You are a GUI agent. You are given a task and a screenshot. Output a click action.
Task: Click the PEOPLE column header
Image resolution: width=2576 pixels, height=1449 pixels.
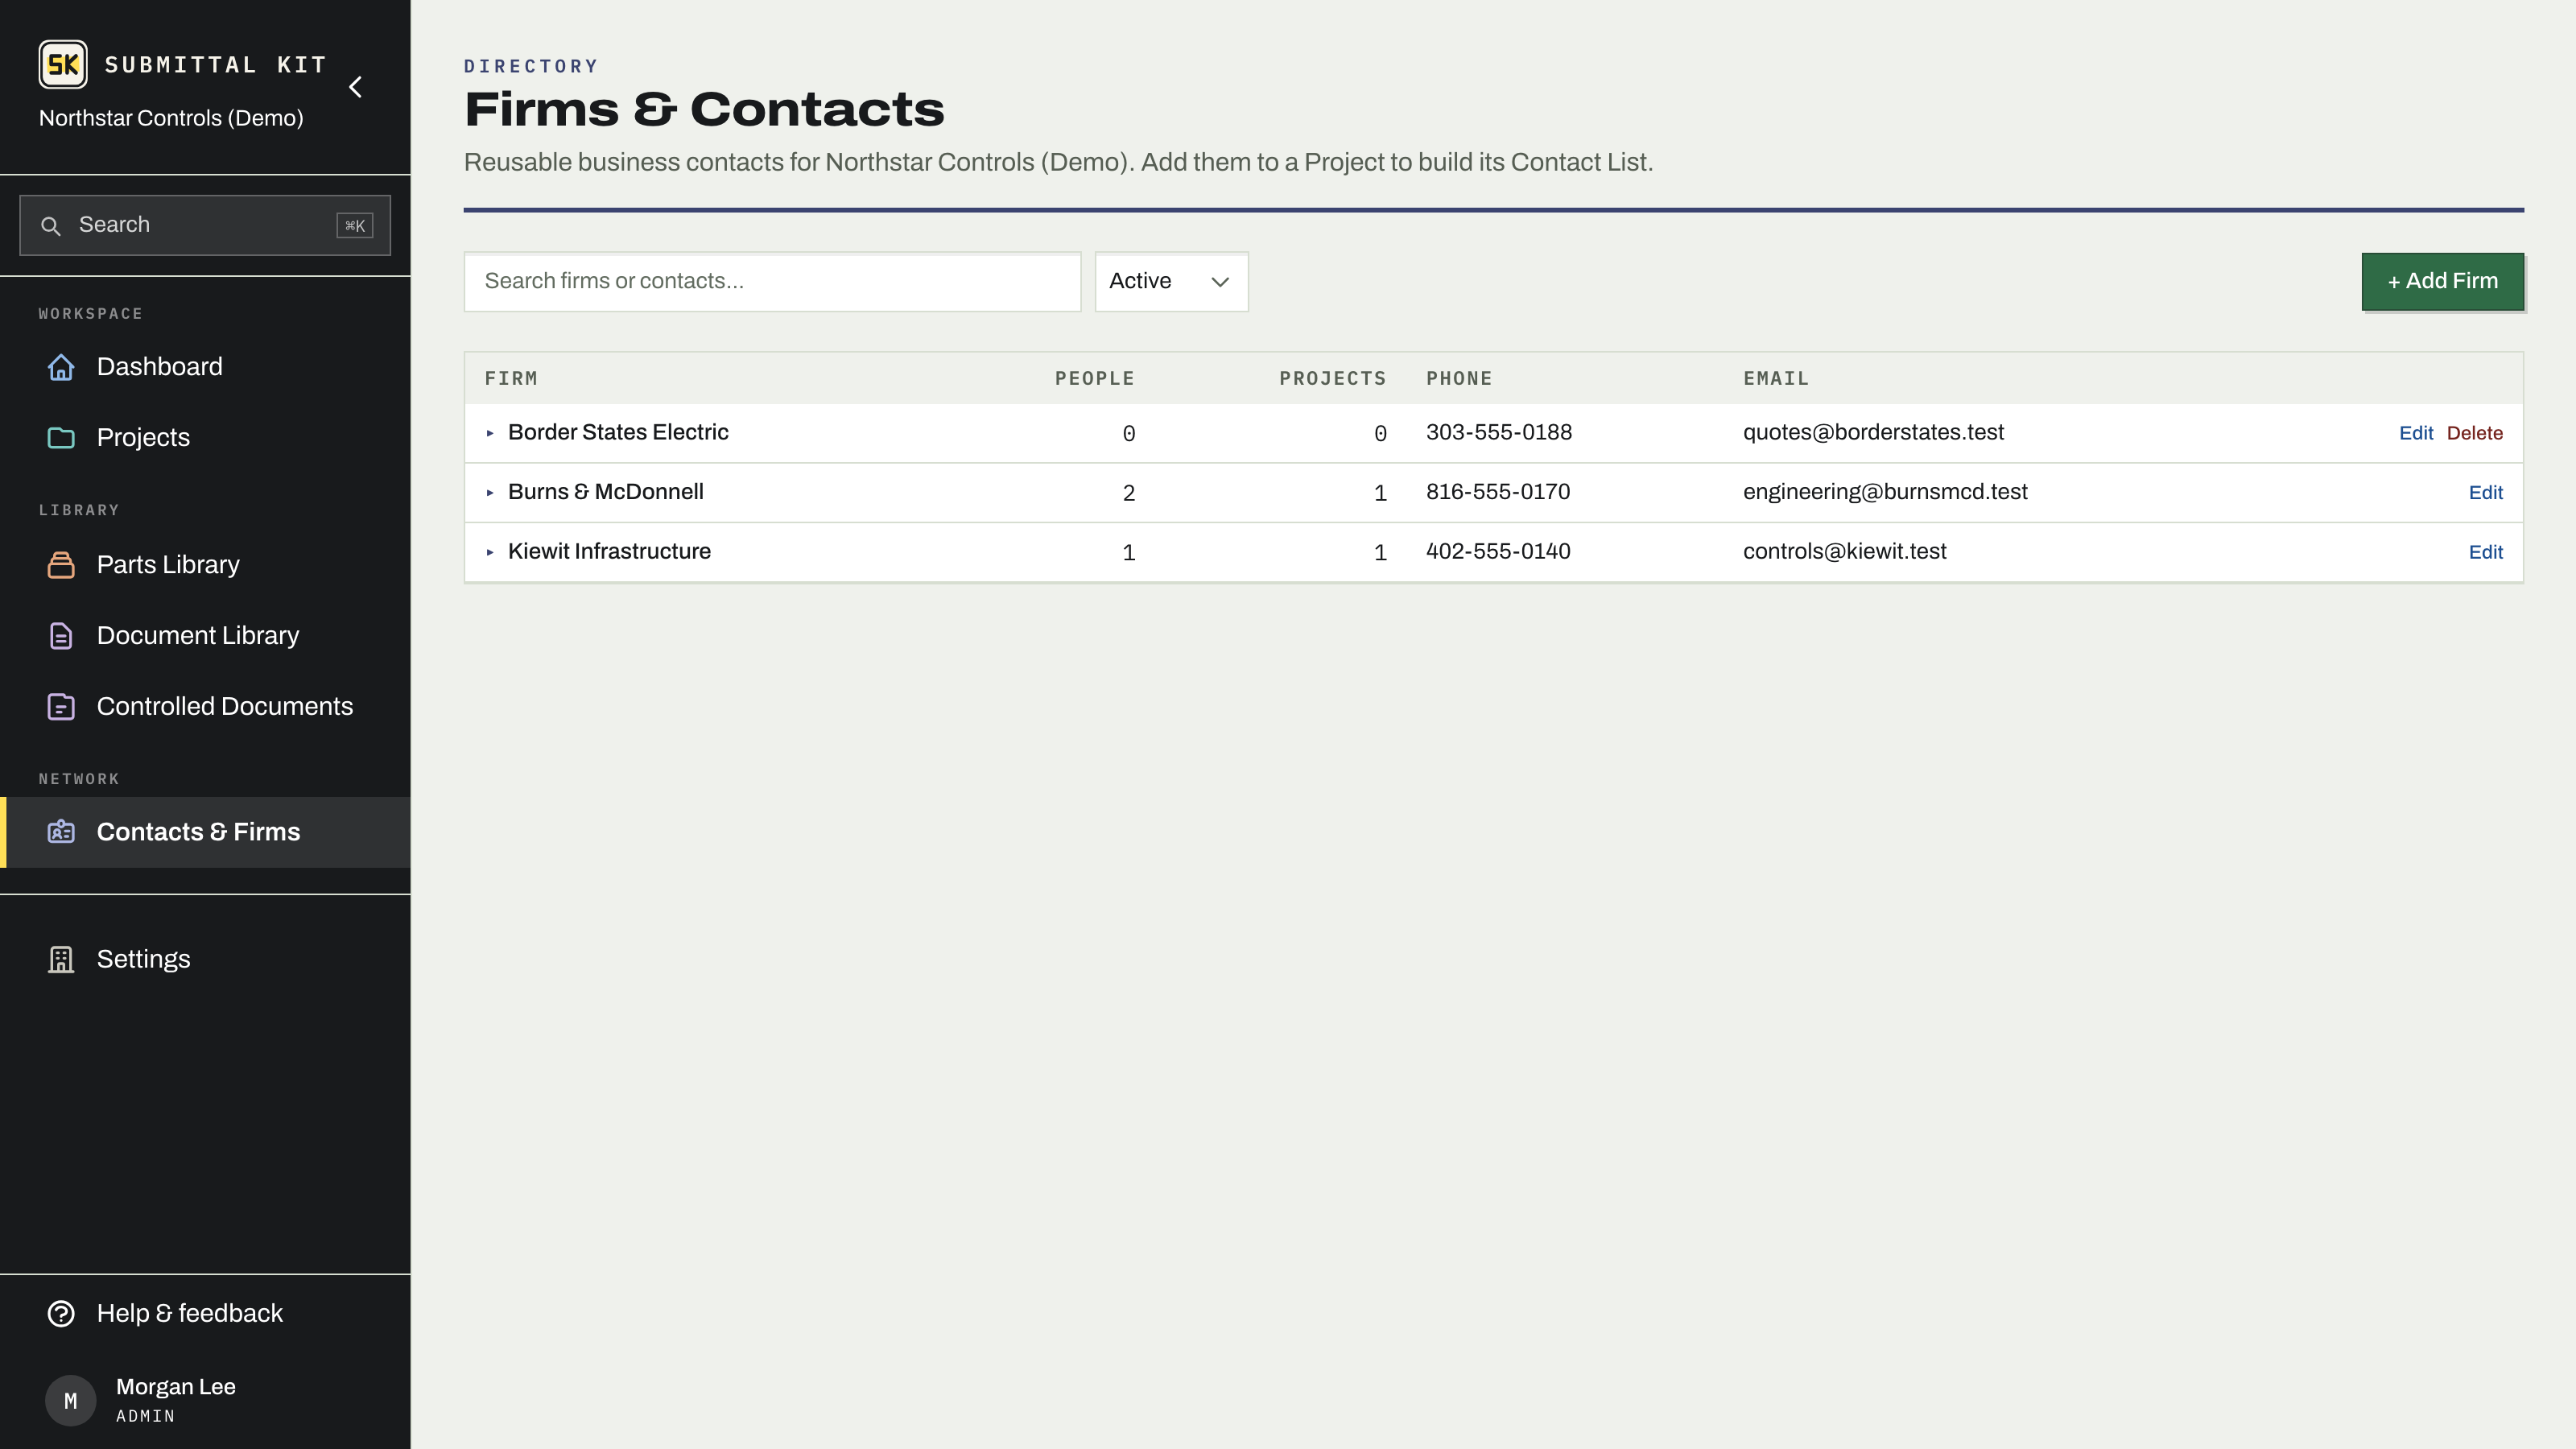1094,379
